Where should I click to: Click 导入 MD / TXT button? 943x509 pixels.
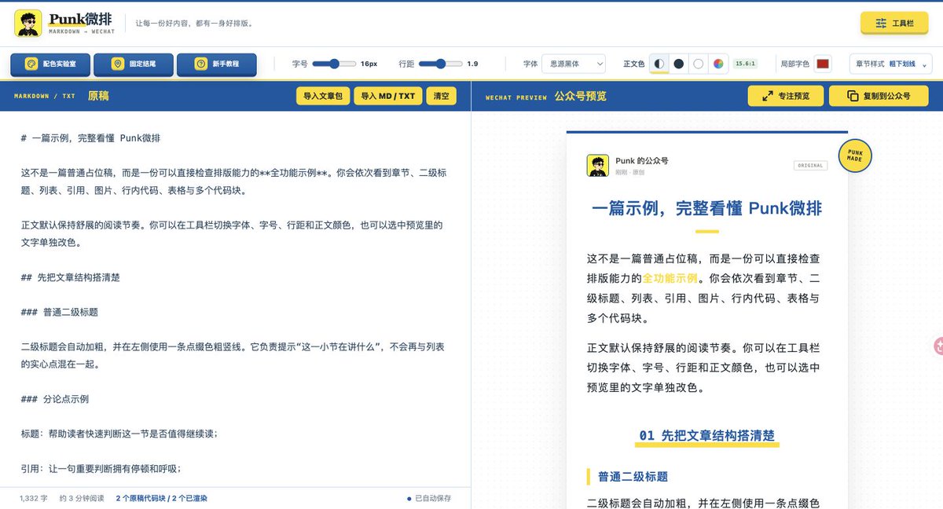click(x=387, y=96)
